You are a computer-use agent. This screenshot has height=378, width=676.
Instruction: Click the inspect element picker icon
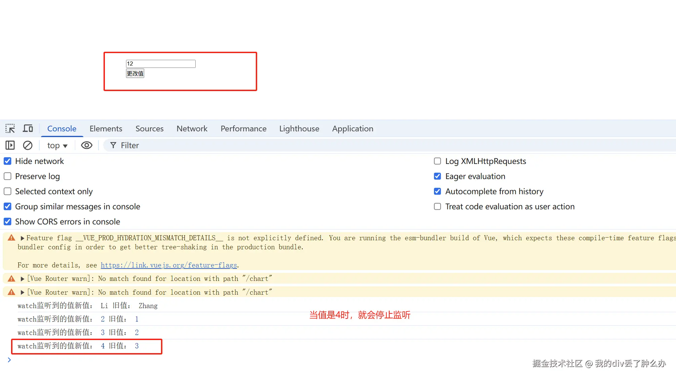[x=10, y=128]
